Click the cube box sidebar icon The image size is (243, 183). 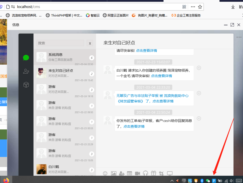(26, 85)
